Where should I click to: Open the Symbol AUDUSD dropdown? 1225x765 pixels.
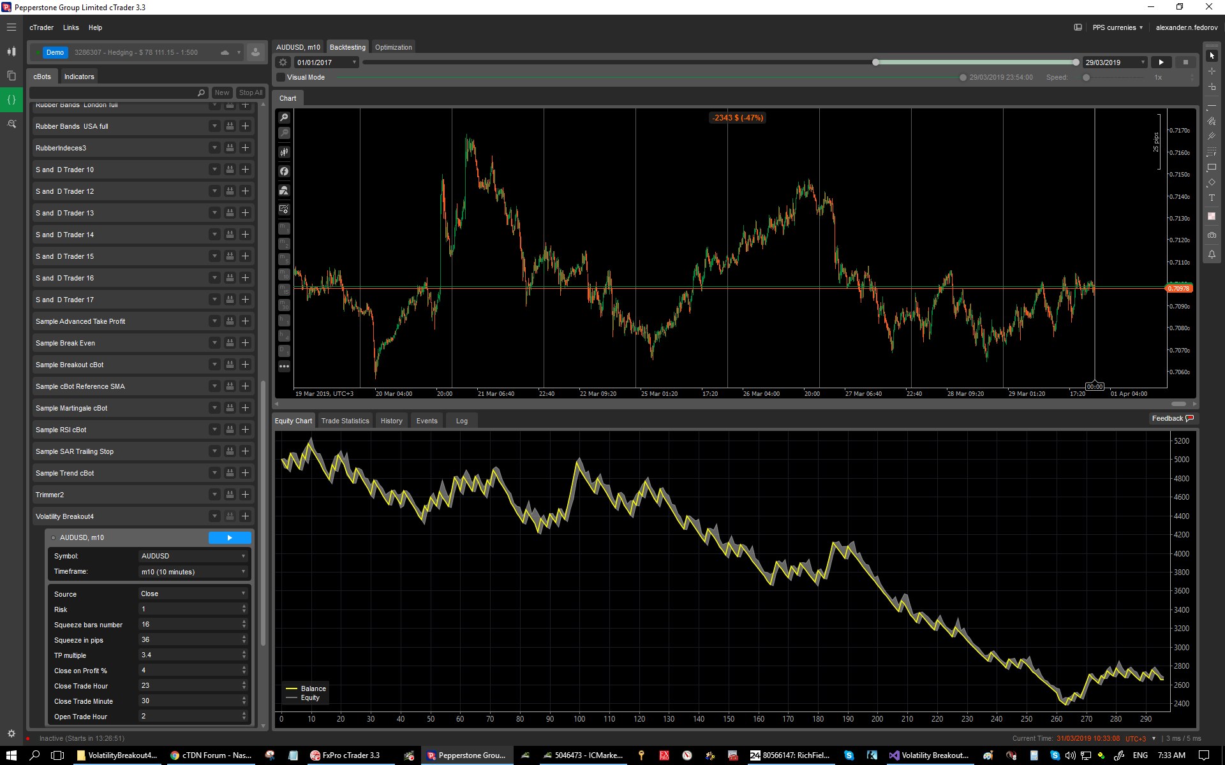tap(193, 557)
